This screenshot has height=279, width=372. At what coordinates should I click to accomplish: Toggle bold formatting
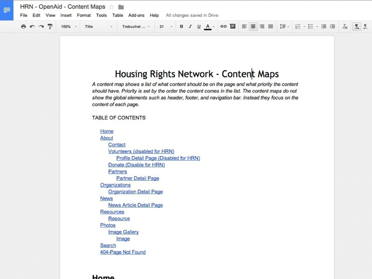(x=182, y=27)
